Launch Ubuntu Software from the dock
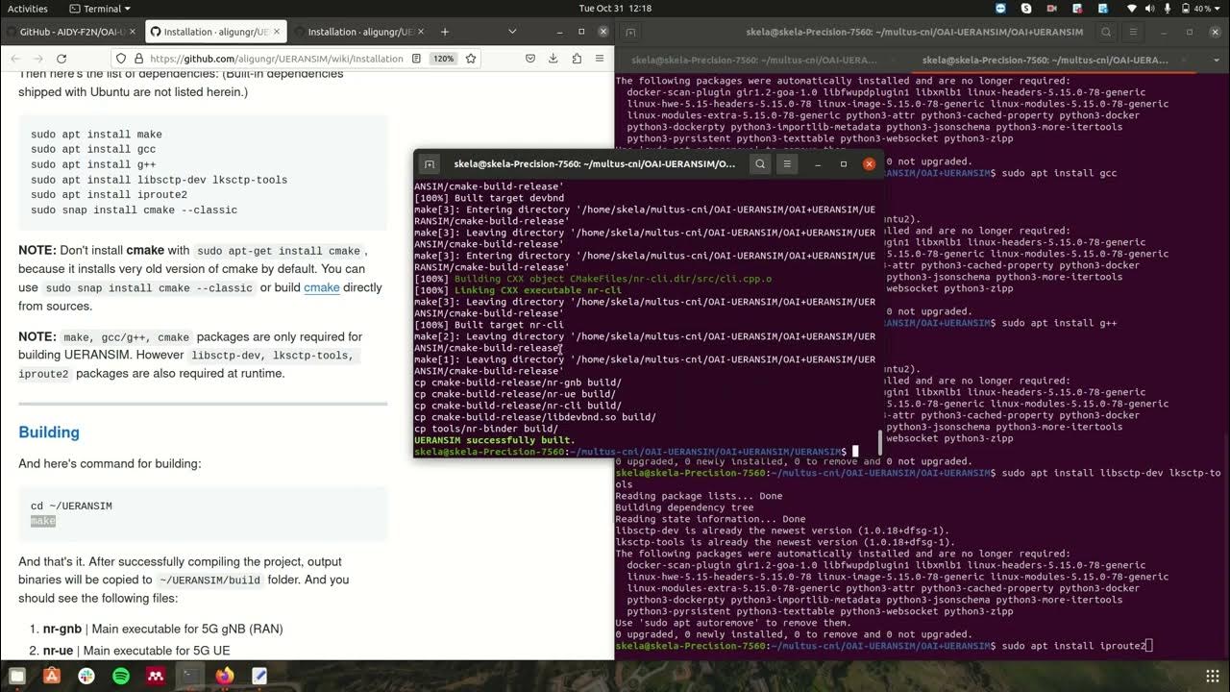Screen dimensions: 1230x692 pyautogui.click(x=52, y=676)
